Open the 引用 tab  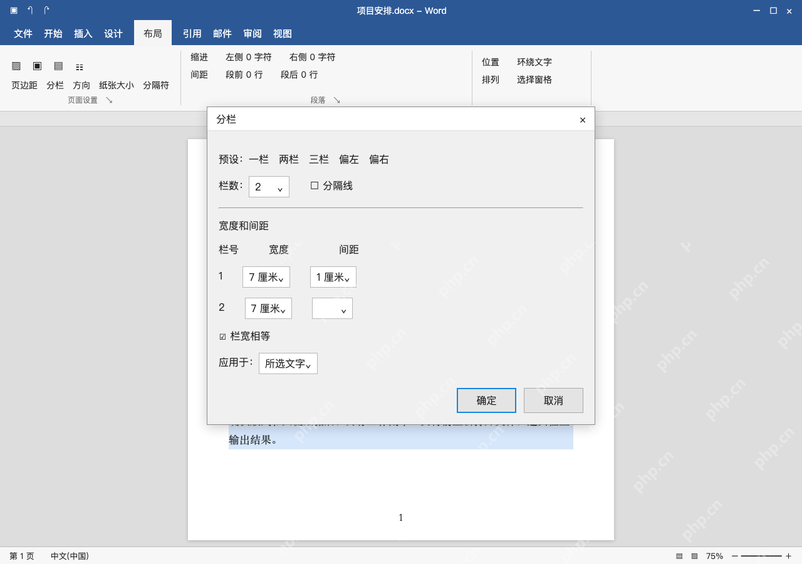[x=192, y=33]
